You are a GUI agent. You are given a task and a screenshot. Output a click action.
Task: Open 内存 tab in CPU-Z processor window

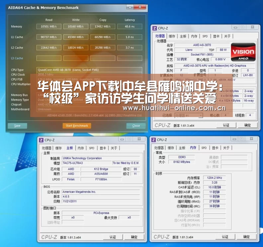coord(194,36)
